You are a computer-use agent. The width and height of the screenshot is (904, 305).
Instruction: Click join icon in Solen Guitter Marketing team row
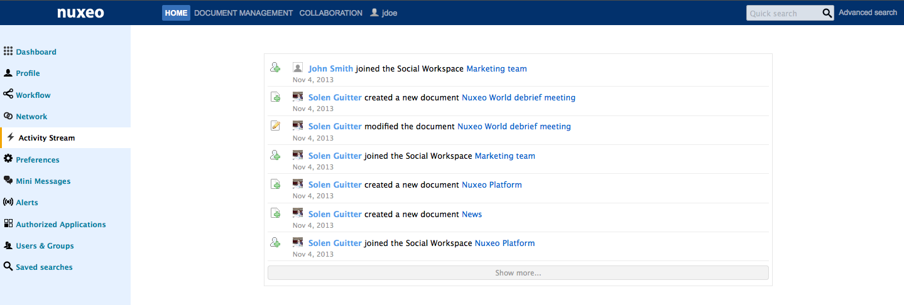275,155
